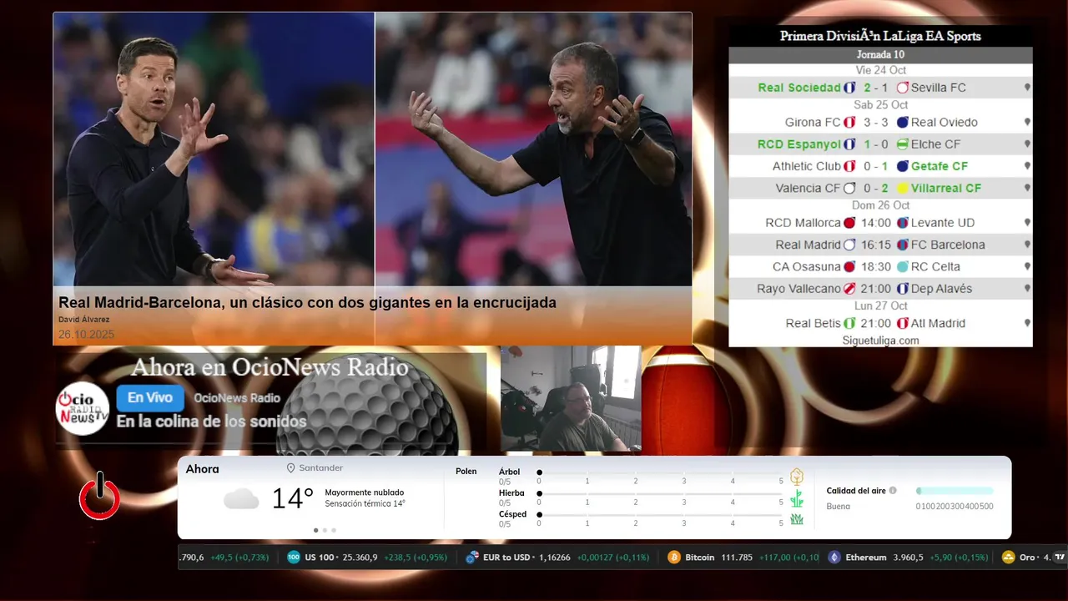Viewport: 1068px width, 601px height.
Task: Click the Dom 26 Oct date row
Action: click(880, 205)
